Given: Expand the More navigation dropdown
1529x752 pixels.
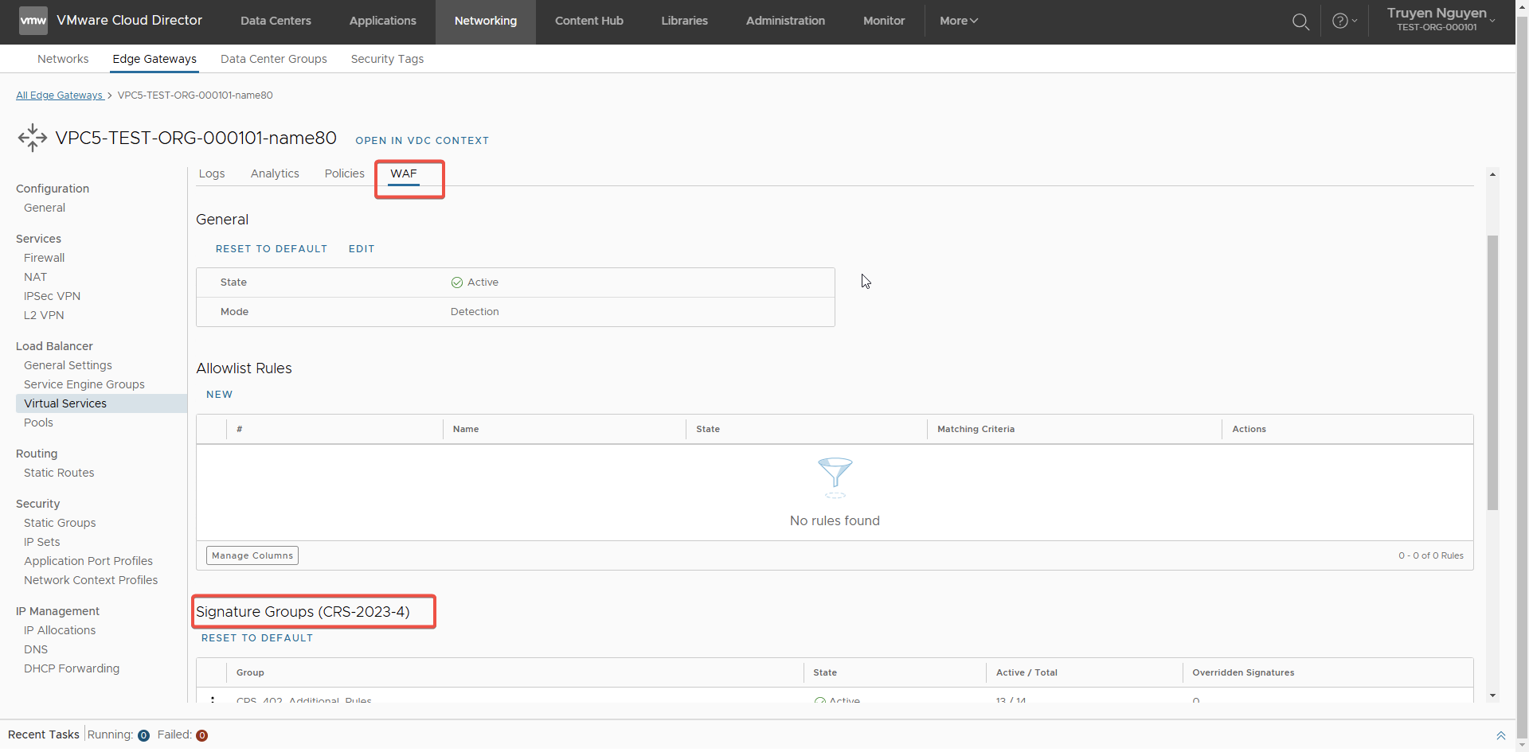Looking at the screenshot, I should (x=958, y=21).
